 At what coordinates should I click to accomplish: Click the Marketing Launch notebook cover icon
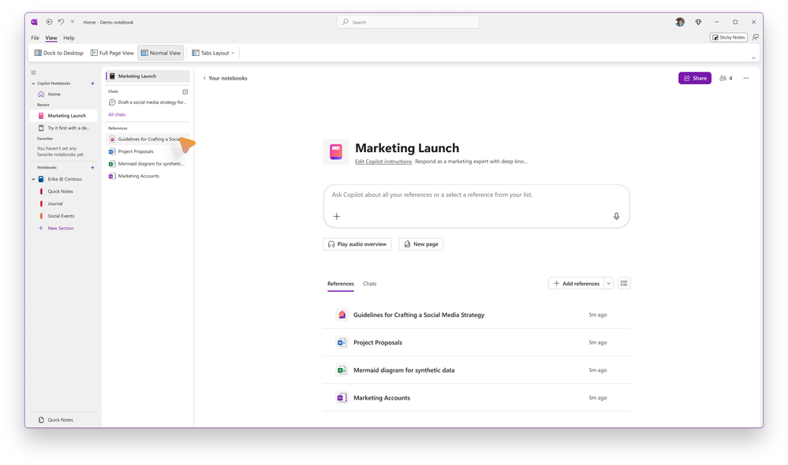tap(336, 151)
